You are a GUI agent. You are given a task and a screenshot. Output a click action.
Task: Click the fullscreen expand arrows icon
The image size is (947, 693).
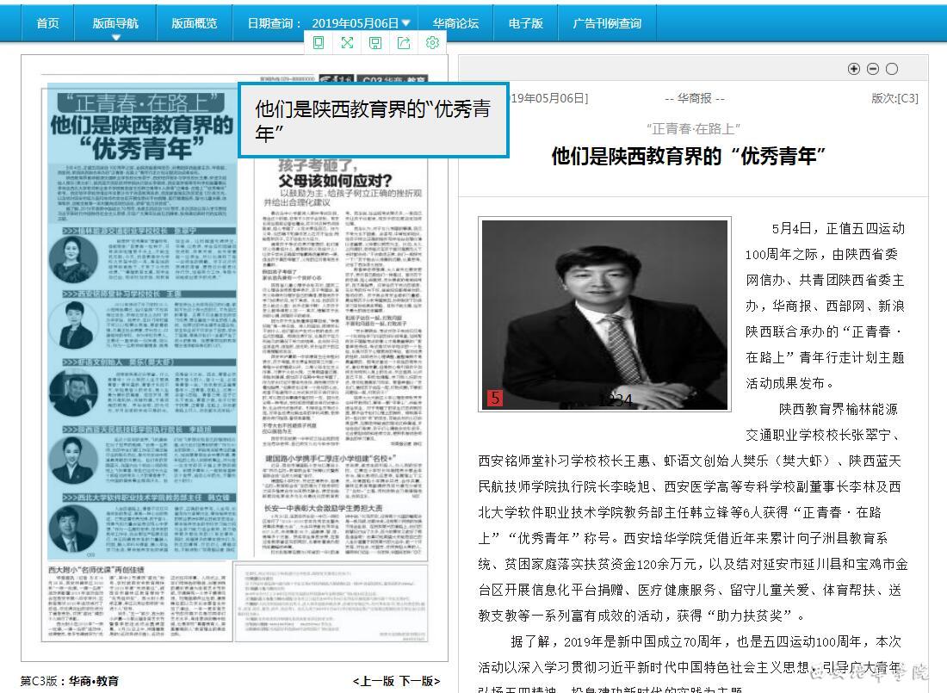tap(347, 43)
